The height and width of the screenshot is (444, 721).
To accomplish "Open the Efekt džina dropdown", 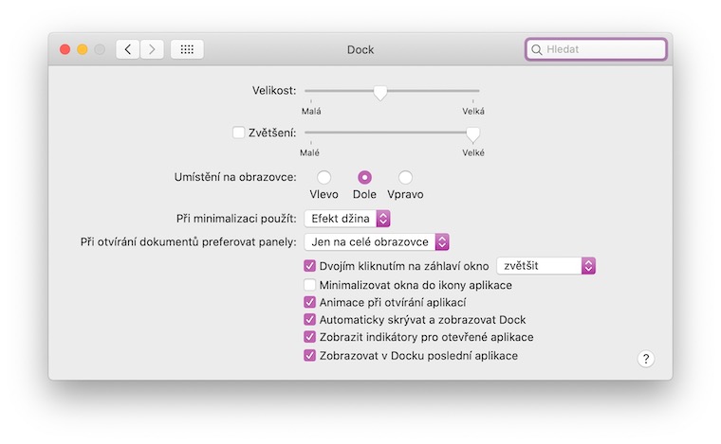I will click(x=347, y=219).
